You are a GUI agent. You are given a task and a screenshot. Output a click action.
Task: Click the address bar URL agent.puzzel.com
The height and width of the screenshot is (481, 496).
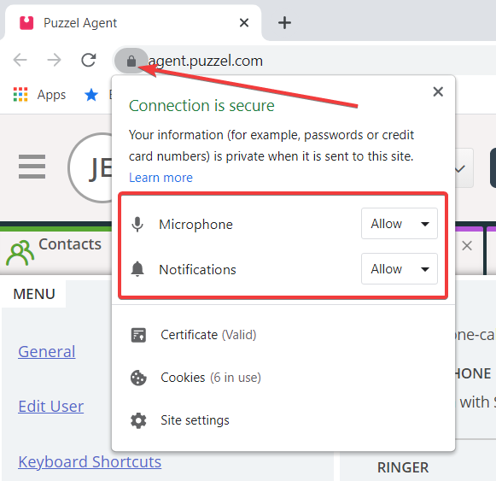pos(205,61)
